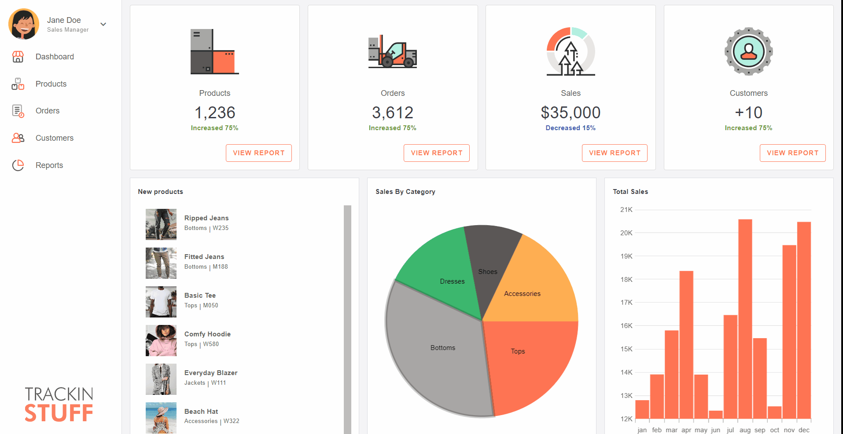
Task: Open the Products menu item
Action: 51,84
